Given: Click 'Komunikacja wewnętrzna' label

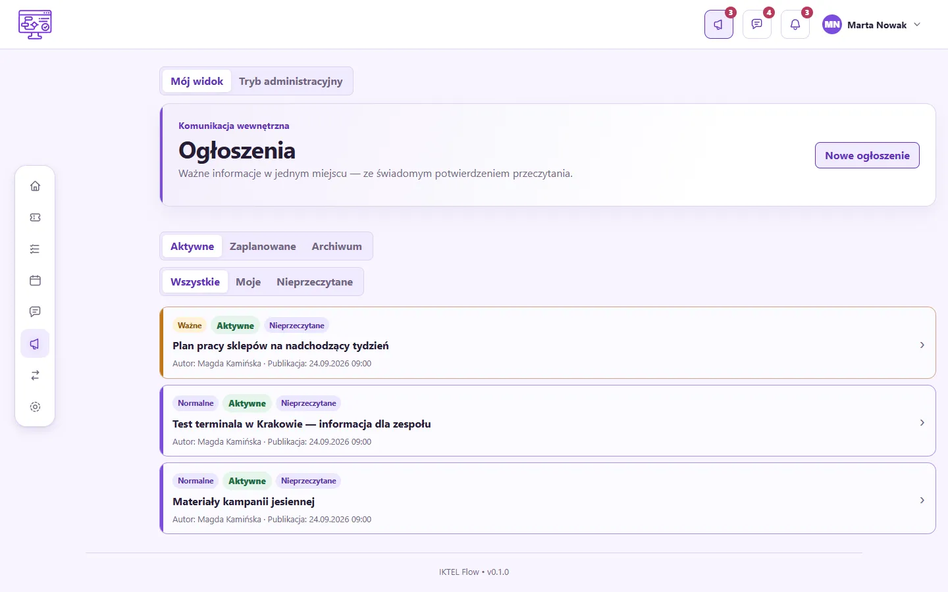Looking at the screenshot, I should (234, 126).
